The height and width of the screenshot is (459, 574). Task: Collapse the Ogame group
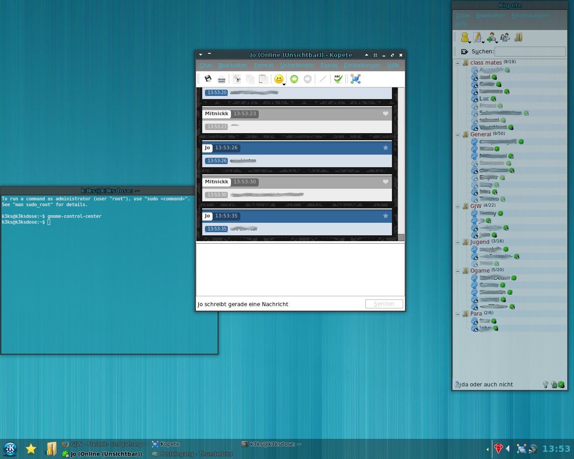tap(457, 271)
